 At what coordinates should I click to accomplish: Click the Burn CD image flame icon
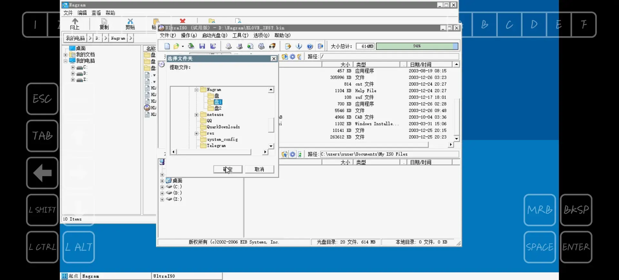272,46
